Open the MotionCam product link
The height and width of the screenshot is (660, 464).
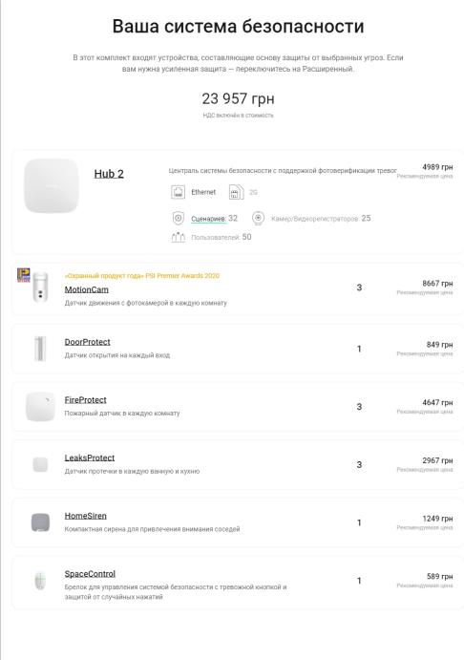tap(86, 289)
